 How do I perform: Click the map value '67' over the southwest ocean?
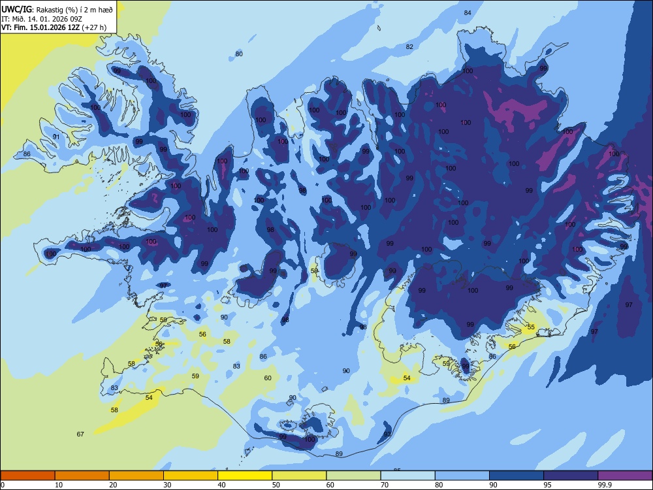(x=80, y=434)
